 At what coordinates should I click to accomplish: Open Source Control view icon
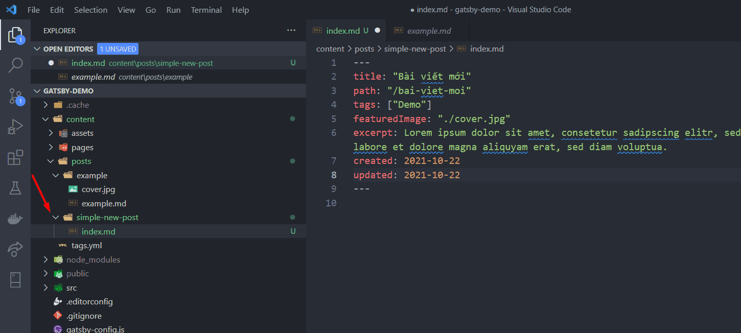[x=15, y=96]
